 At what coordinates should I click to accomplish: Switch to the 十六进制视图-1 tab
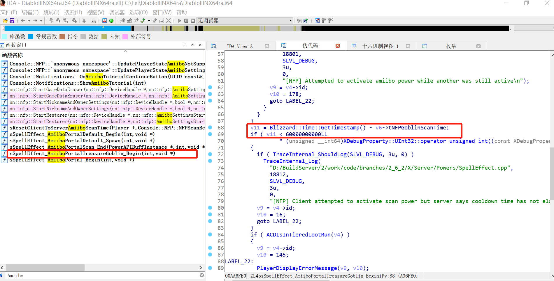(x=380, y=46)
